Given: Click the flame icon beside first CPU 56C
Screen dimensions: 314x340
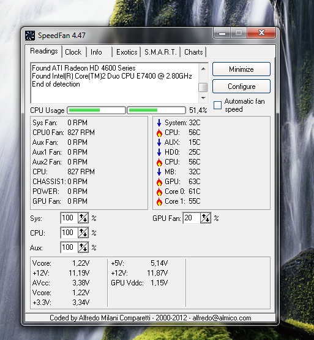Looking at the screenshot, I should click(x=159, y=133).
